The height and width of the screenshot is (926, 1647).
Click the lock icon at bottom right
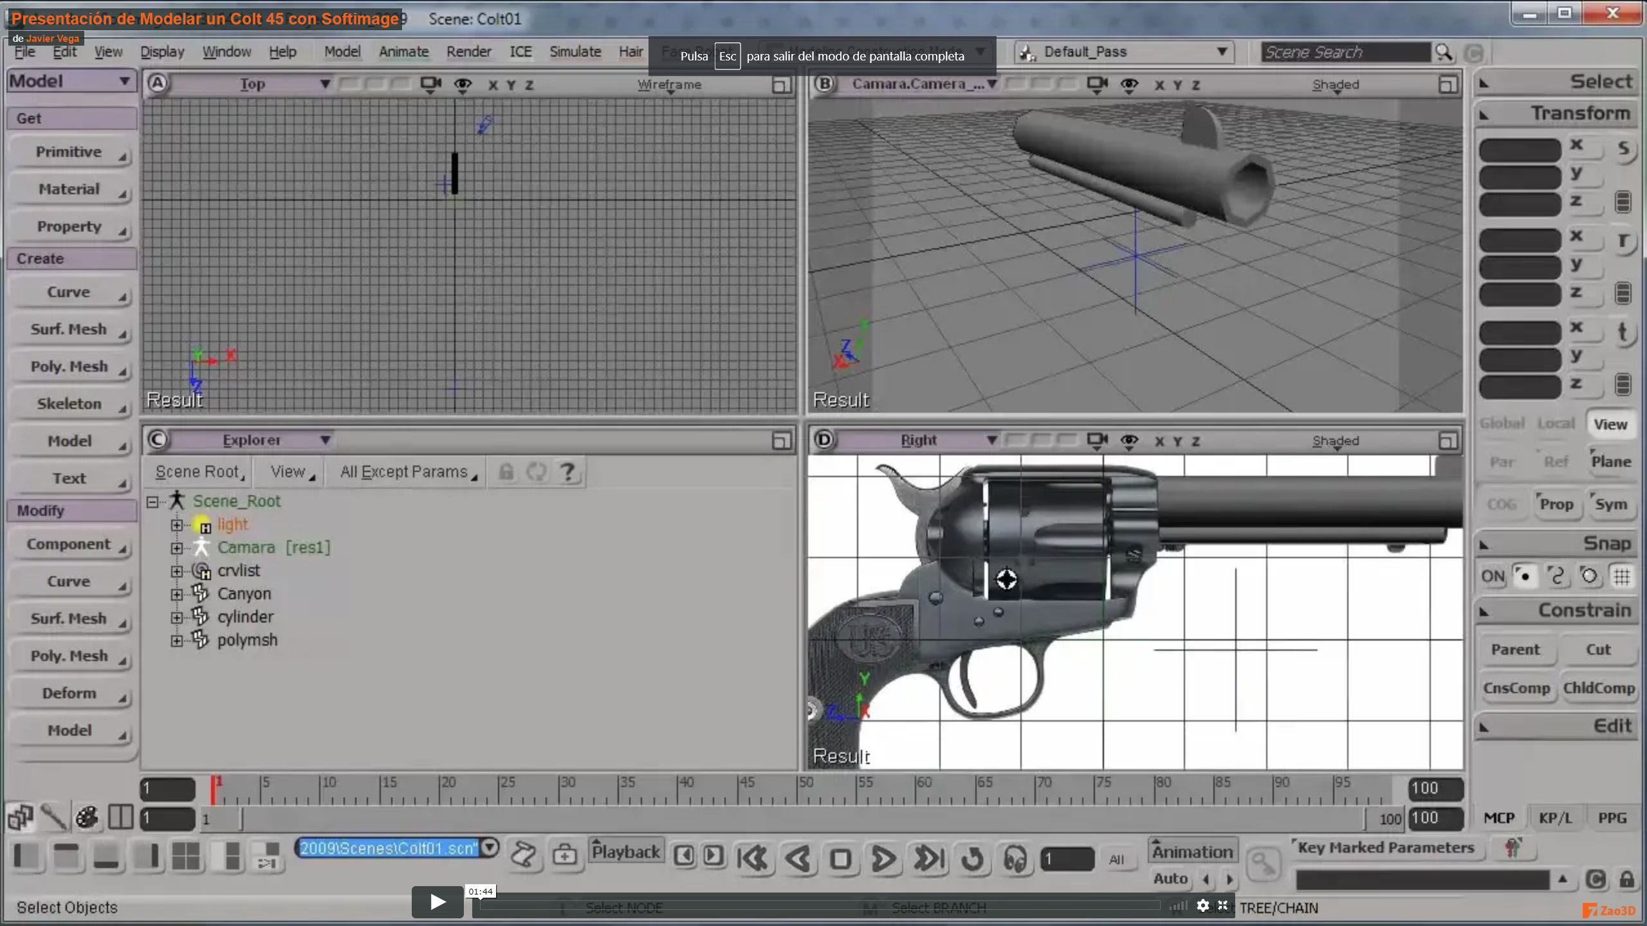[1626, 879]
